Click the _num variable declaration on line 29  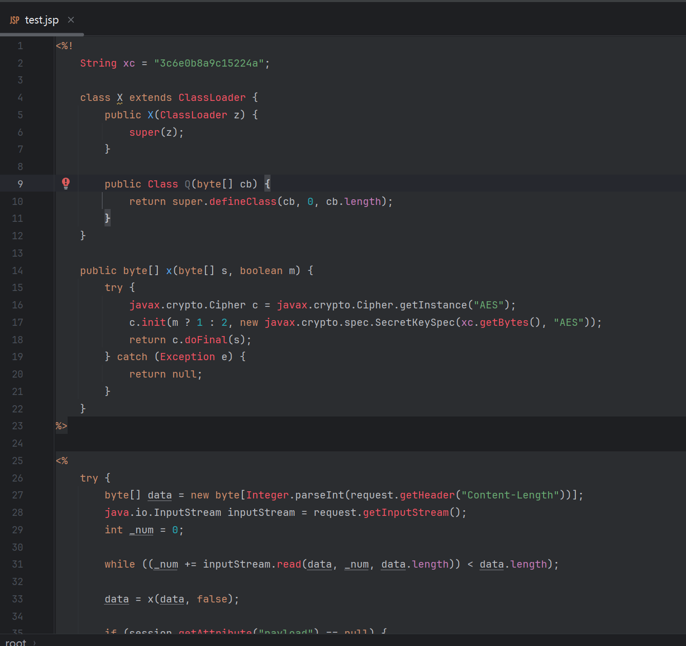pyautogui.click(x=141, y=530)
